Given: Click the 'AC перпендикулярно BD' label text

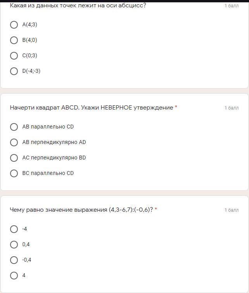Looking at the screenshot, I should click(x=54, y=158).
